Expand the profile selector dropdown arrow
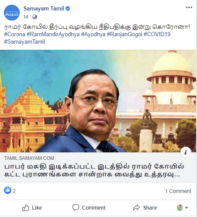The height and width of the screenshot is (217, 197). click(x=187, y=208)
